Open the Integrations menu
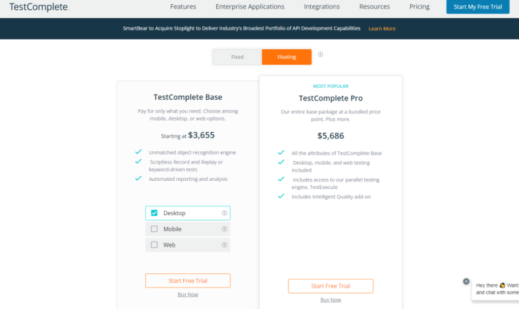 click(322, 7)
